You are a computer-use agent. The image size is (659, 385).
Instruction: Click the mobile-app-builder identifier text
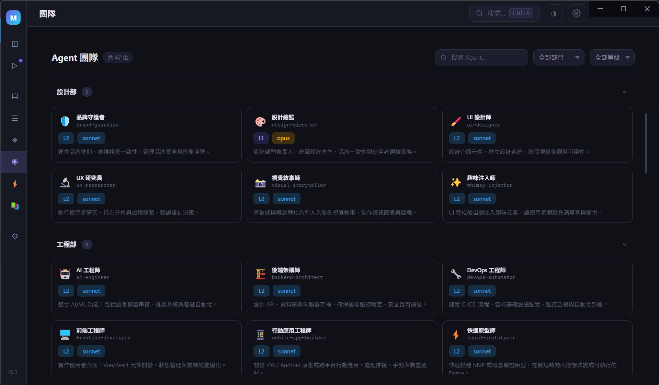[299, 338]
